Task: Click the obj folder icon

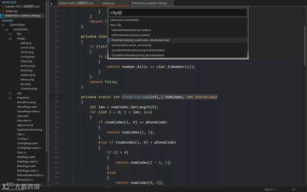Action: point(14,93)
